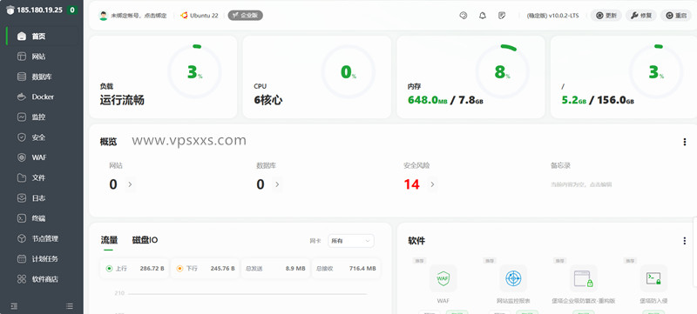Click the 5.2GB / 156.0GB disk value
Image resolution: width=697 pixels, height=314 pixels.
(x=598, y=100)
